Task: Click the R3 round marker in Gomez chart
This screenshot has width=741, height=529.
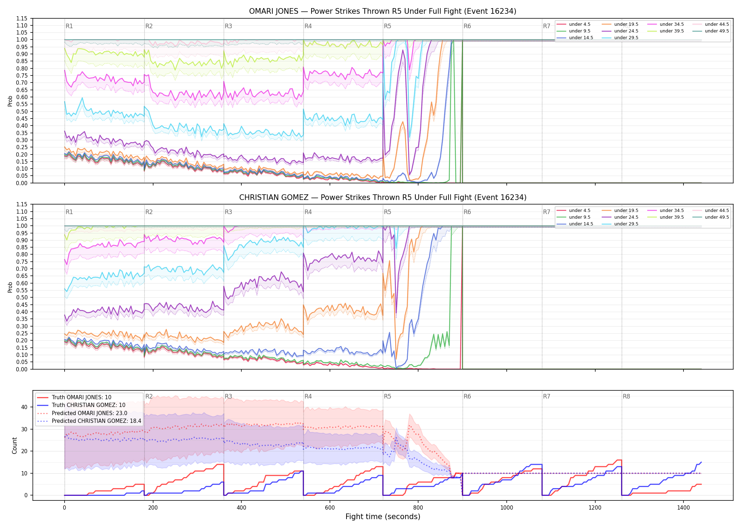Action: [228, 212]
